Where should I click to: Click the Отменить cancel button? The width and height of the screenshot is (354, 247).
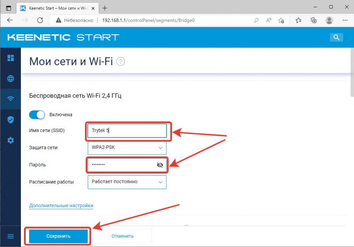pyautogui.click(x=122, y=236)
